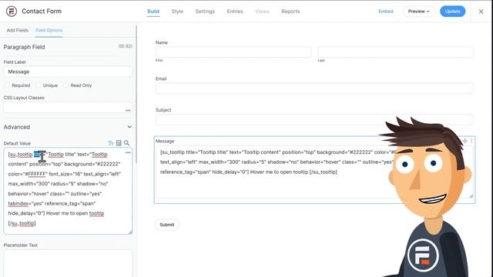Image resolution: width=493 pixels, height=277 pixels.
Task: Switch to Add Fields tab
Action: [18, 30]
